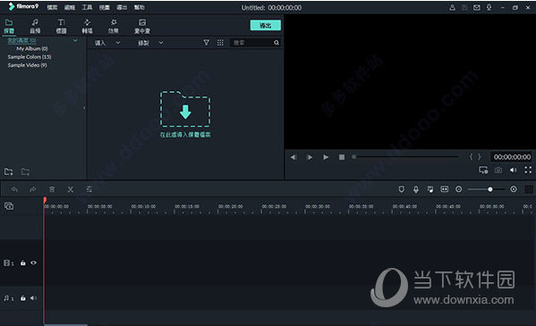The height and width of the screenshot is (326, 536).
Task: Click the search magnifier icon
Action: pyautogui.click(x=277, y=43)
